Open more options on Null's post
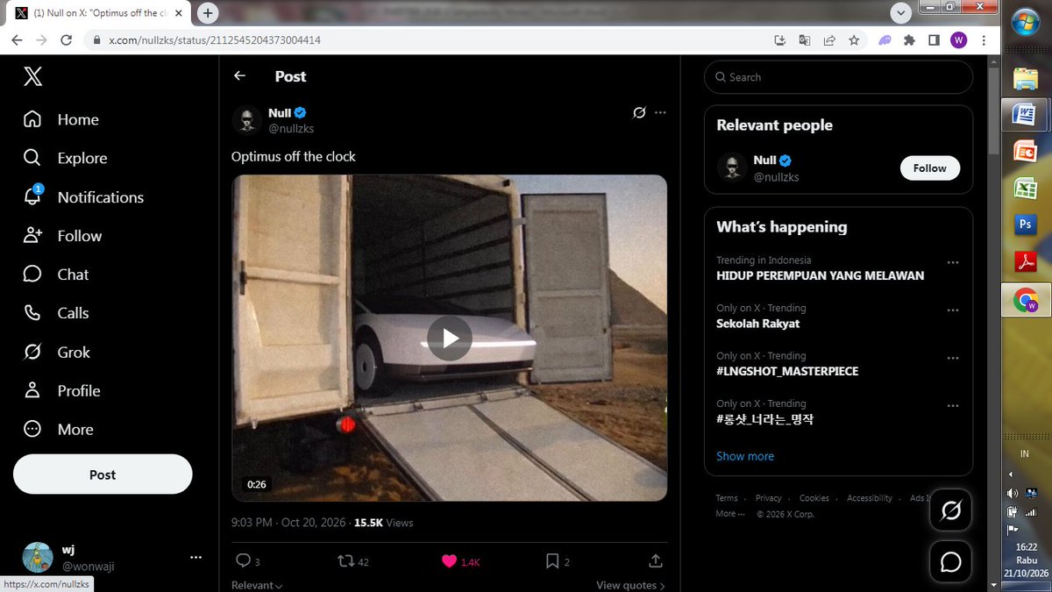Screen dimensions: 1052x592 pos(660,112)
